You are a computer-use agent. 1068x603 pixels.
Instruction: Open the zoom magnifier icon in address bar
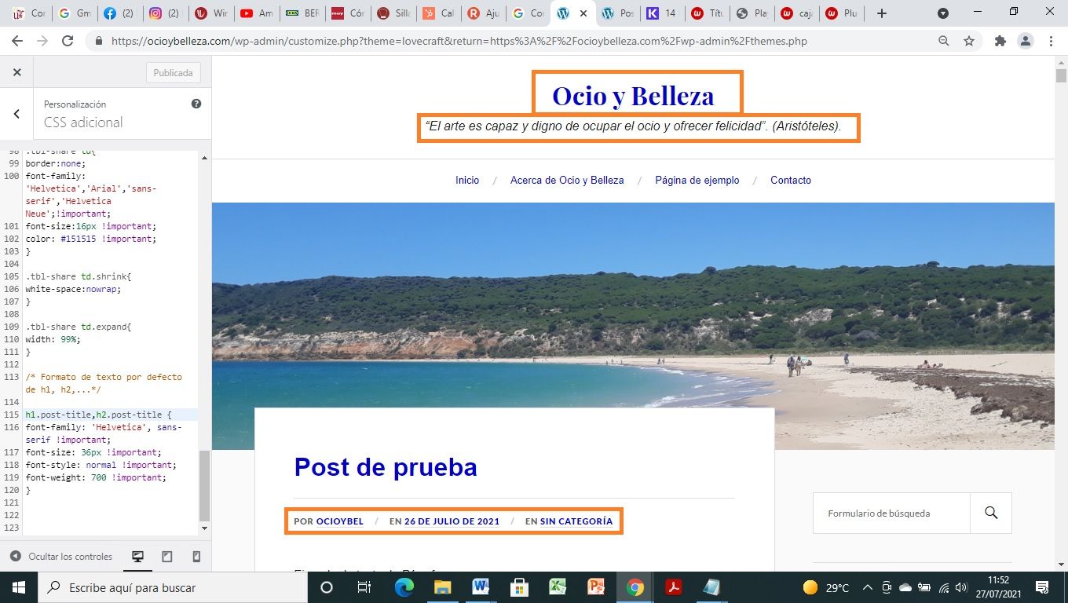944,41
